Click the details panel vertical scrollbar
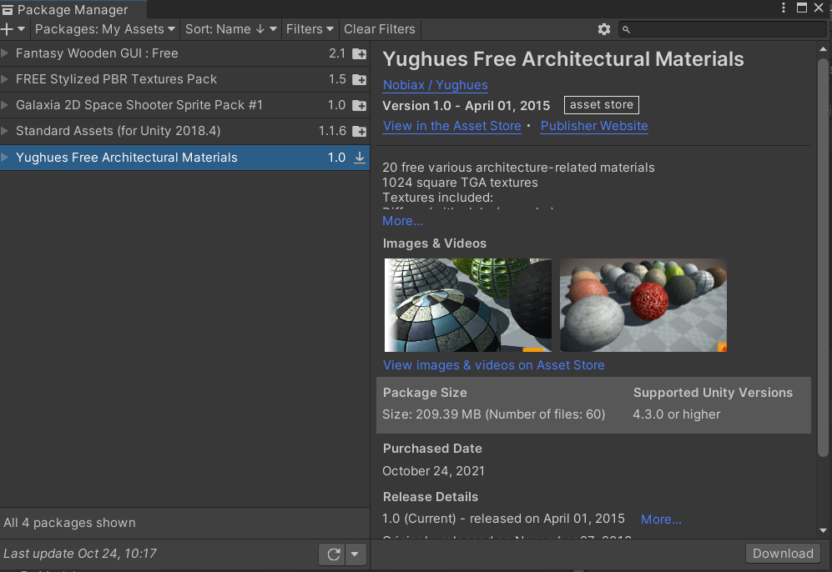The image size is (832, 572). 823,257
